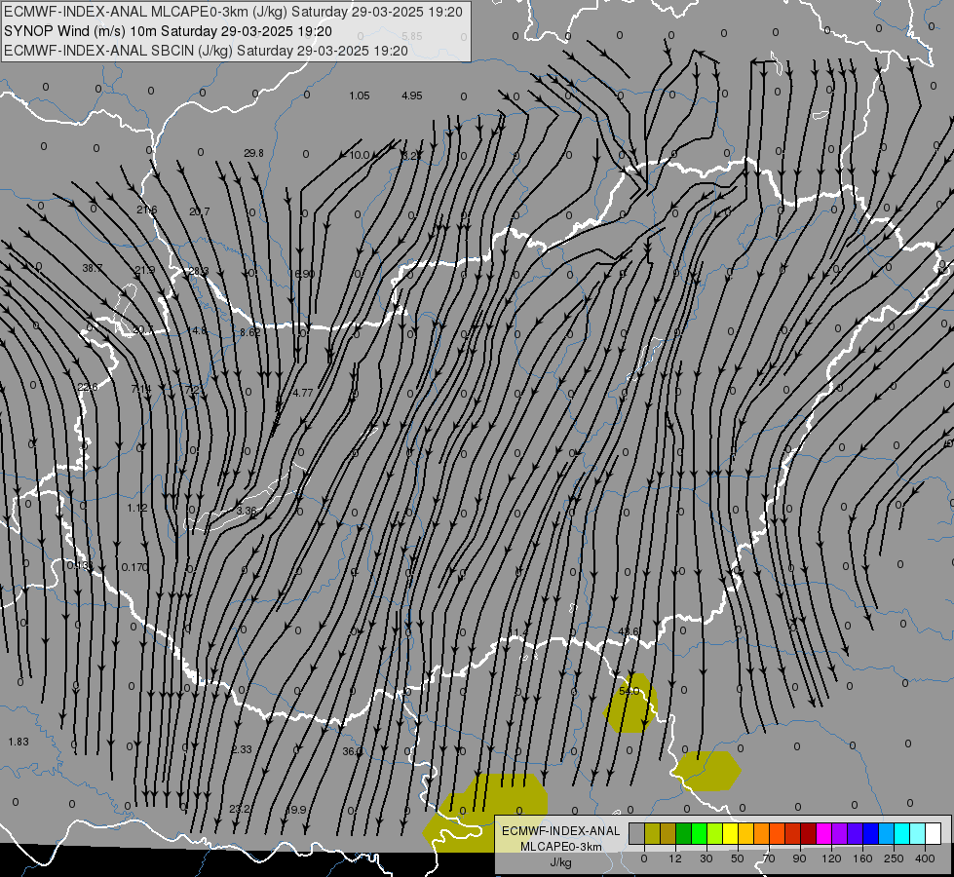Click the SBCIN title line
Image resolution: width=954 pixels, height=877 pixels.
point(206,51)
